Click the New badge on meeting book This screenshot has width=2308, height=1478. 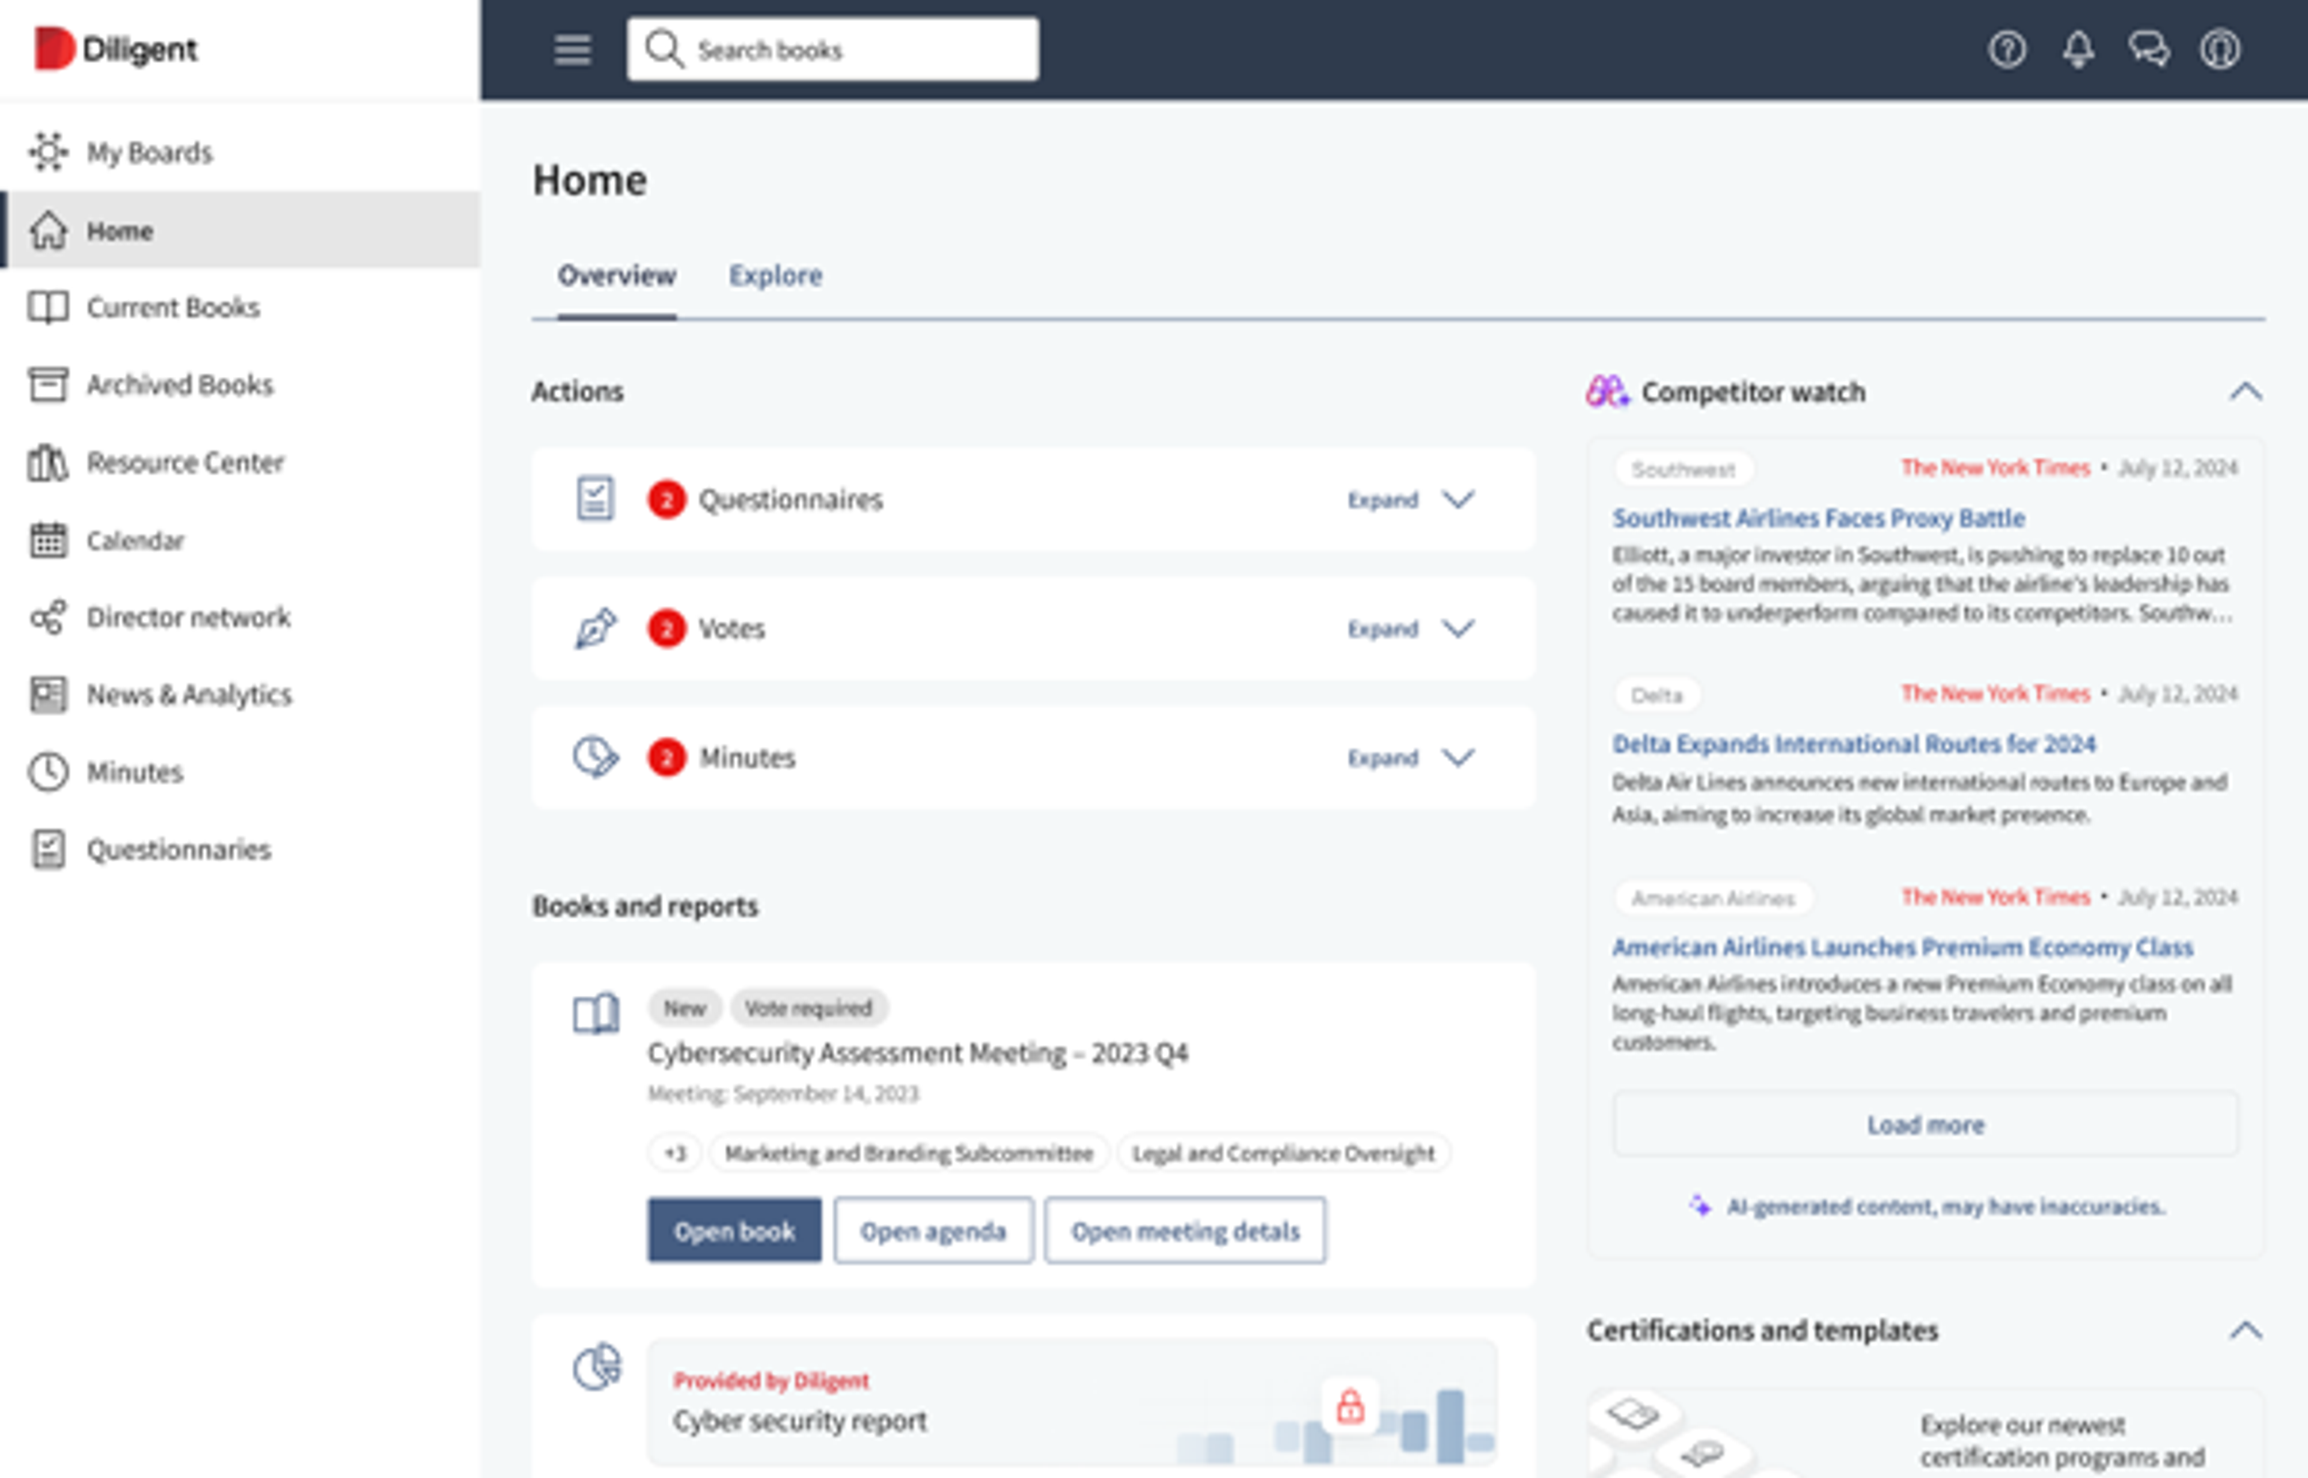coord(685,1008)
